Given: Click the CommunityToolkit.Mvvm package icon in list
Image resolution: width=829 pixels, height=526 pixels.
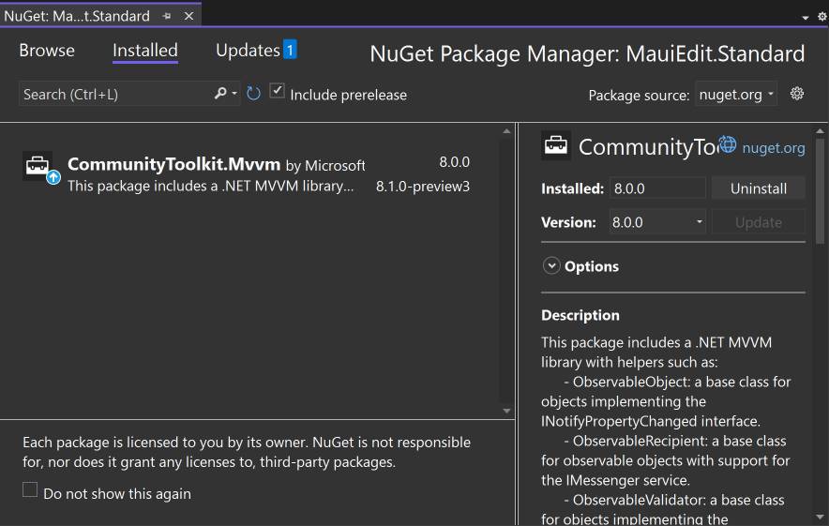Looking at the screenshot, I should (39, 168).
